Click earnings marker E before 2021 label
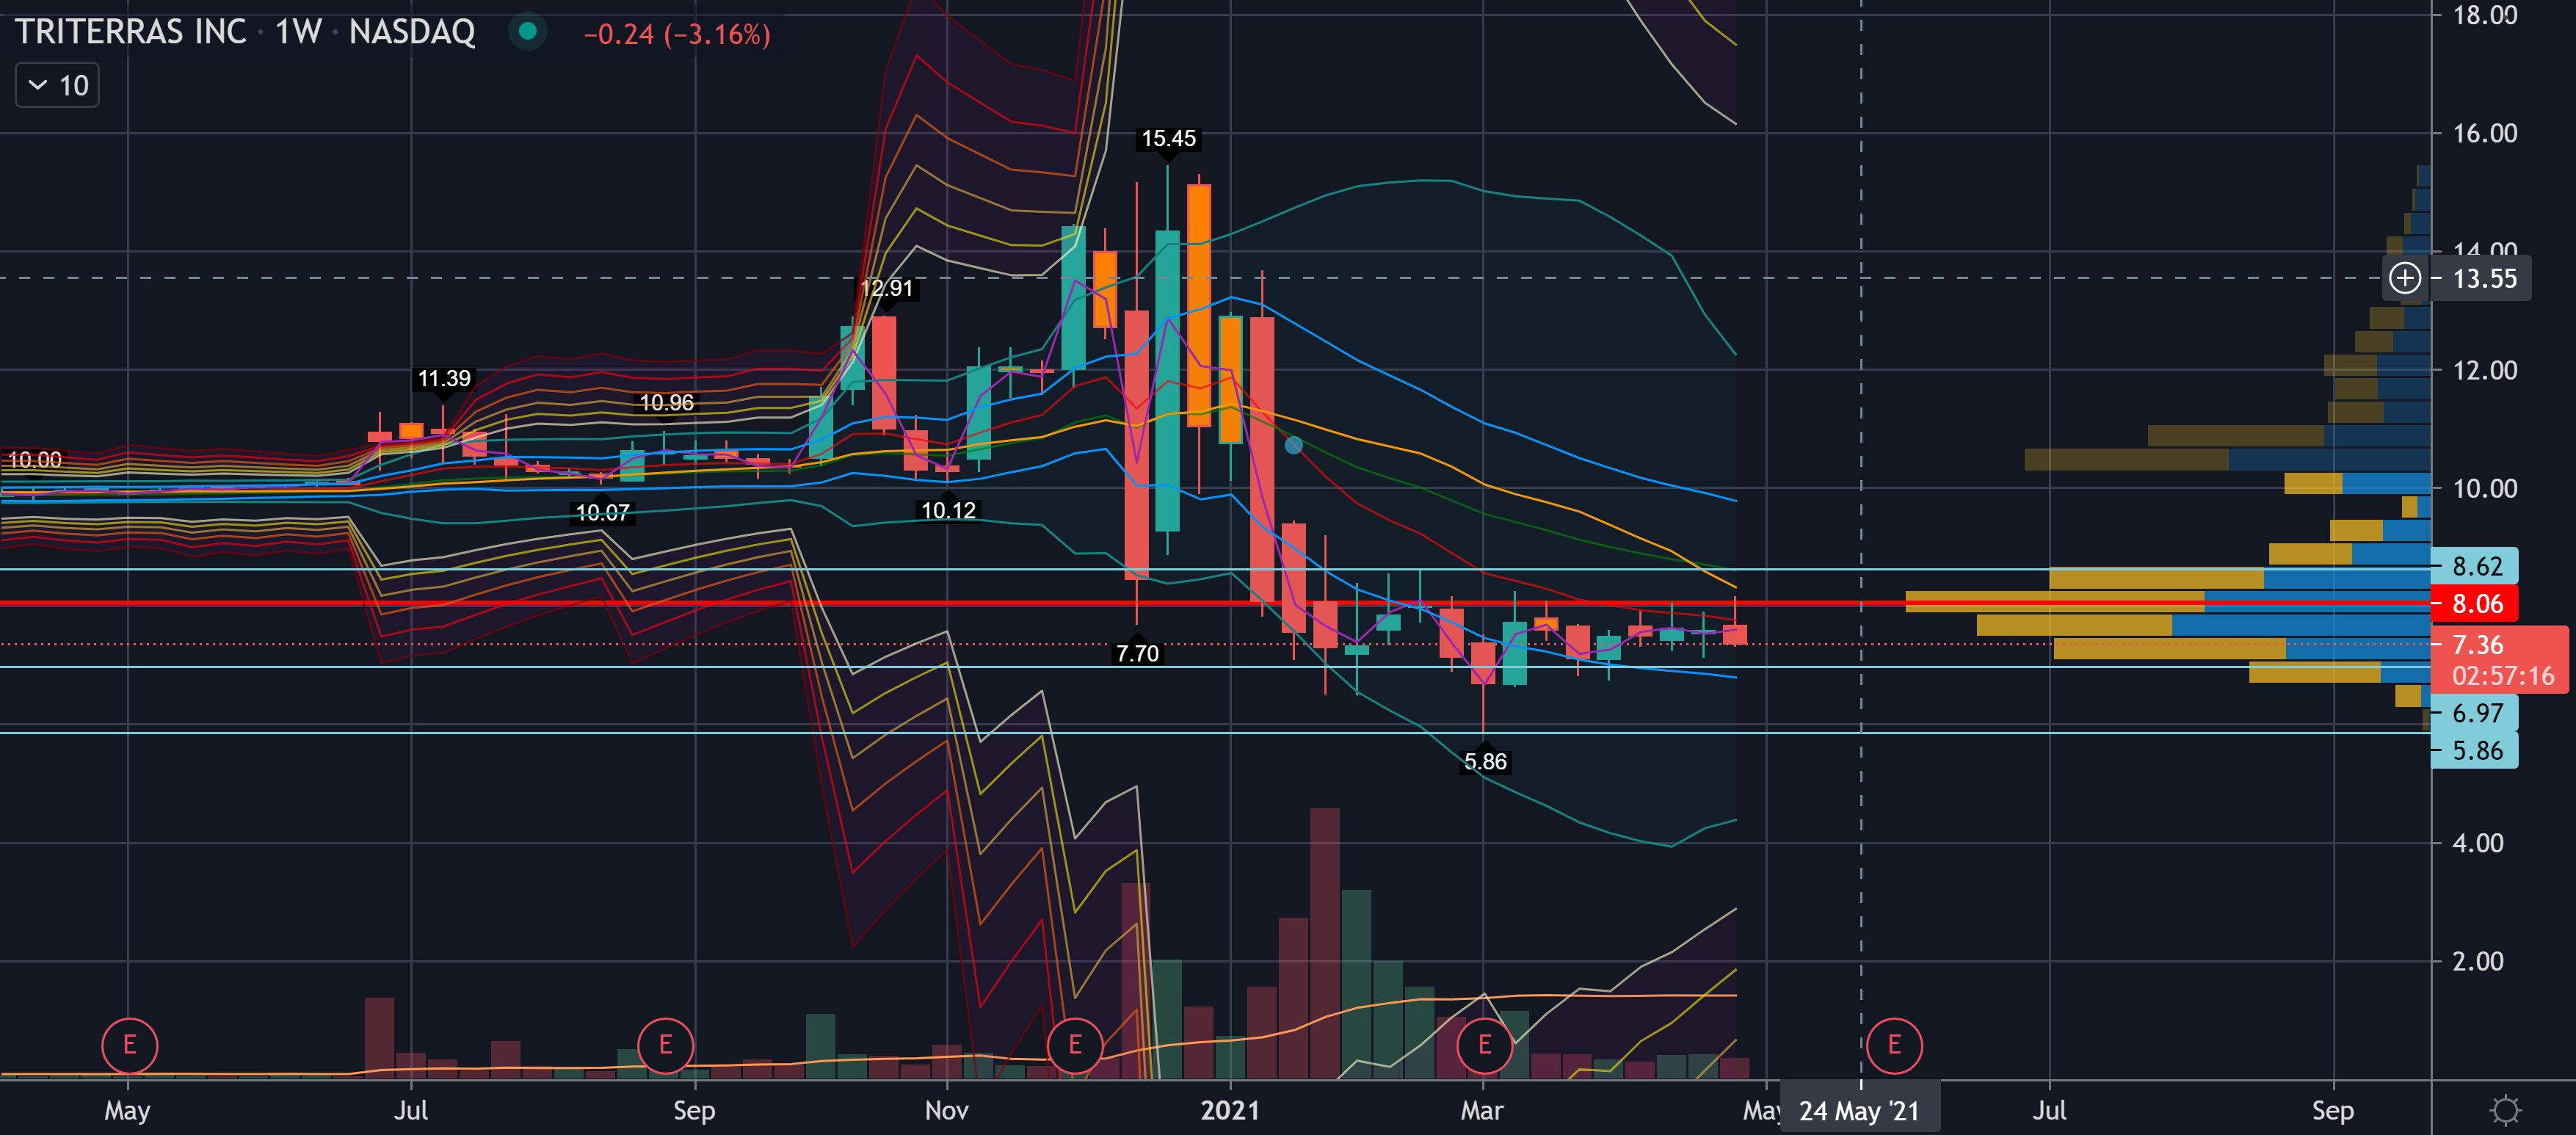Image resolution: width=2576 pixels, height=1135 pixels. [x=1075, y=1045]
